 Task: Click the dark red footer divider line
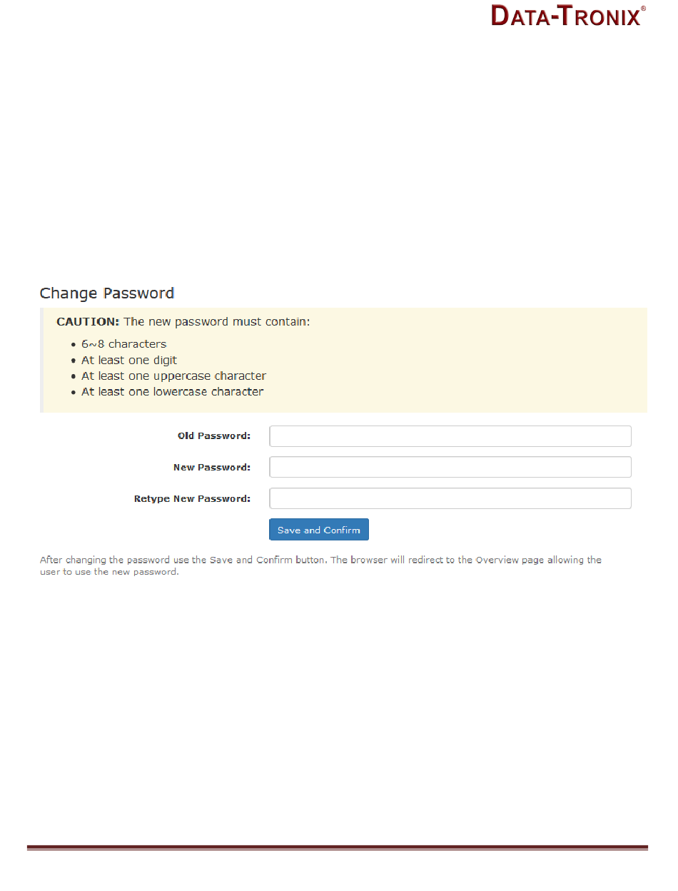pos(337,848)
